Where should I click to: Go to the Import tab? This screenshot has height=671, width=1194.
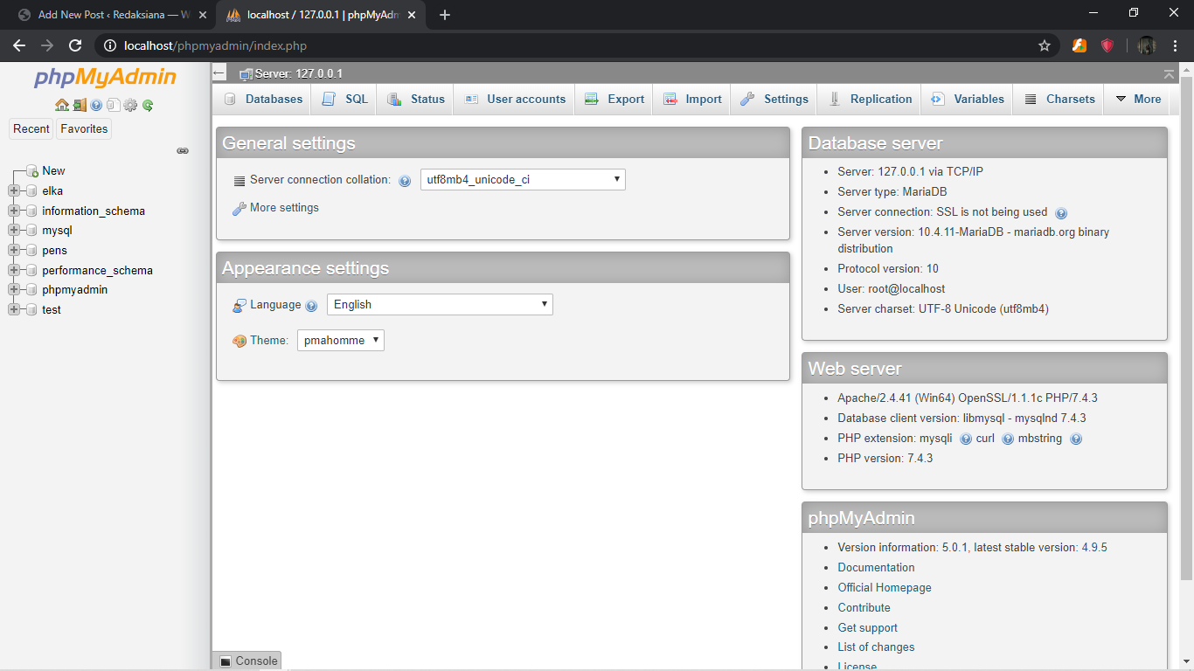coord(692,100)
